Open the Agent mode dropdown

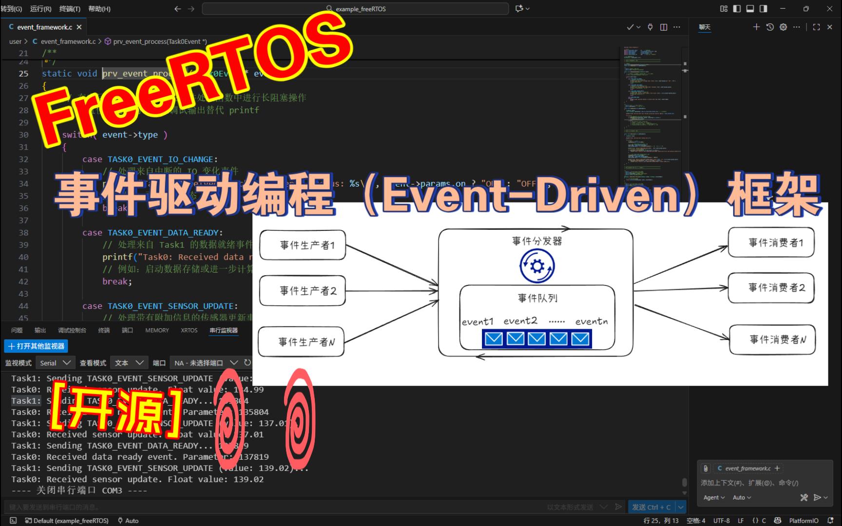[x=714, y=497]
